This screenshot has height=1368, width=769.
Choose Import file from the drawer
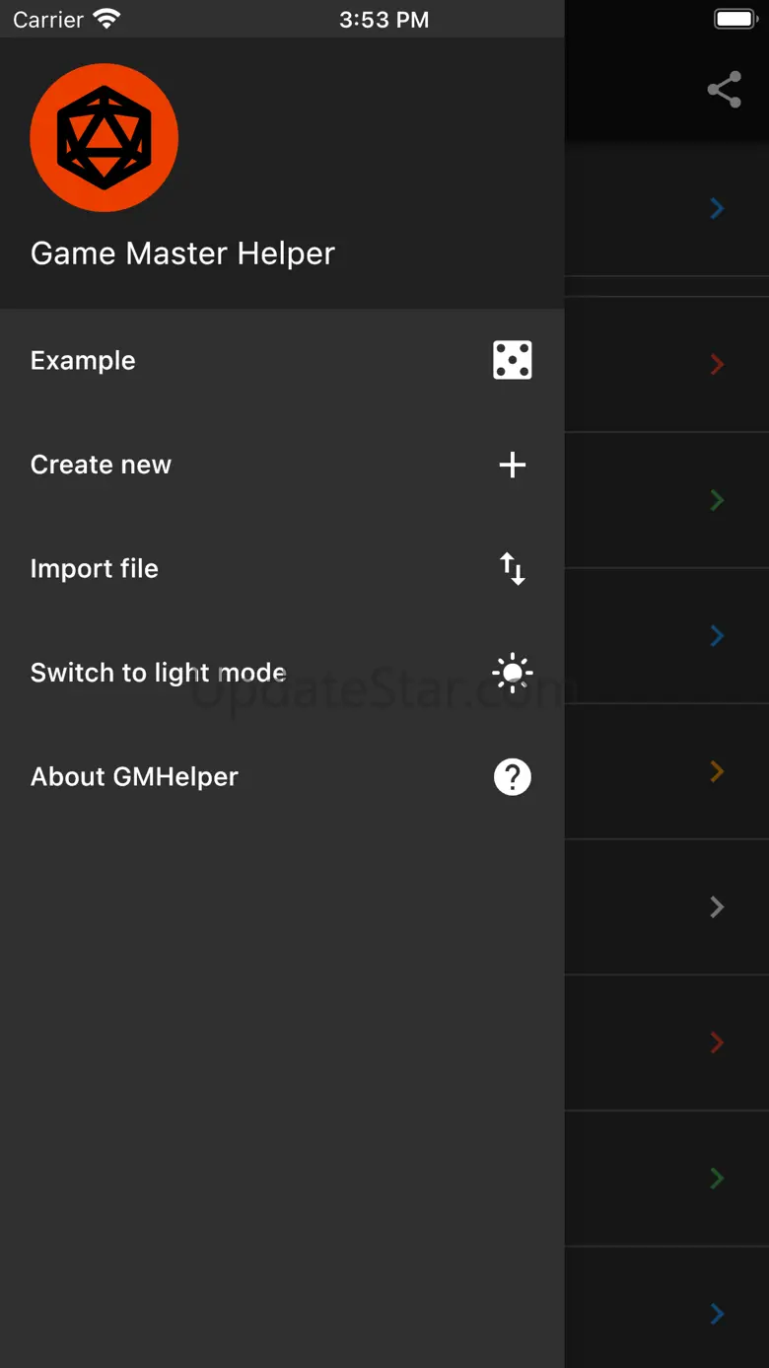(95, 569)
